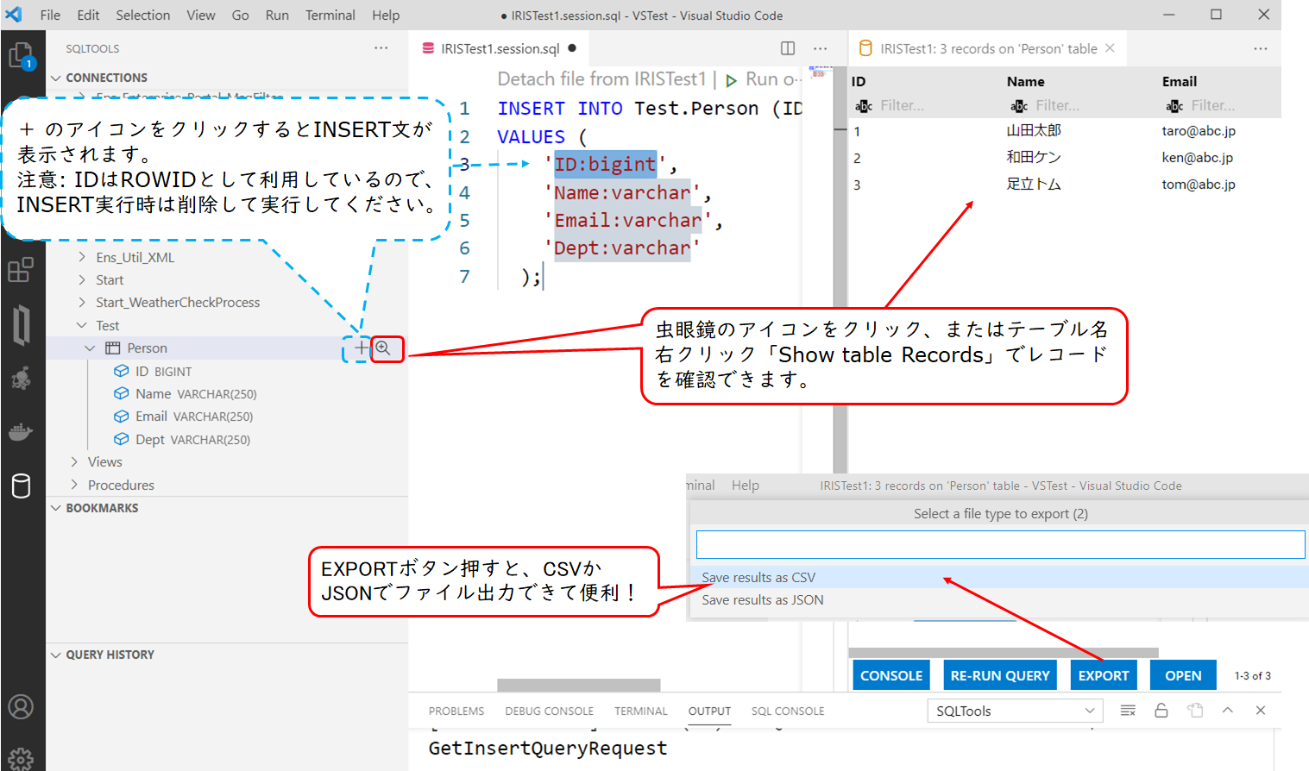Open the Explorer icon in activity bar
Viewport: 1309px width, 771px height.
[x=21, y=56]
